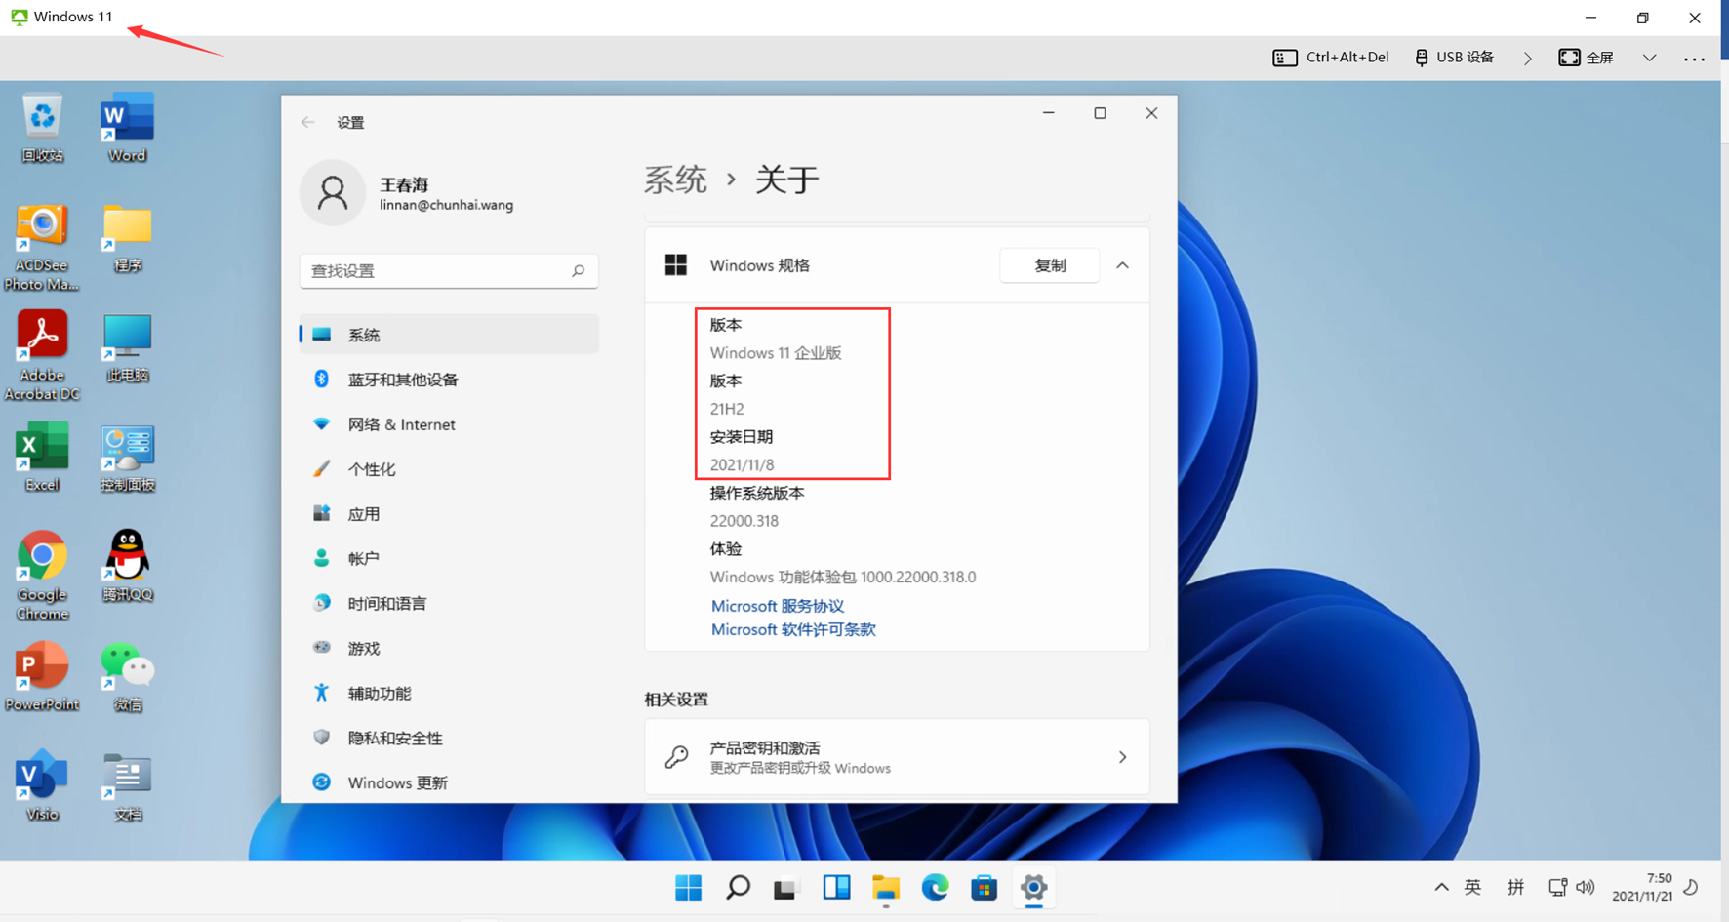Open 时间和语言 settings category

(x=449, y=603)
